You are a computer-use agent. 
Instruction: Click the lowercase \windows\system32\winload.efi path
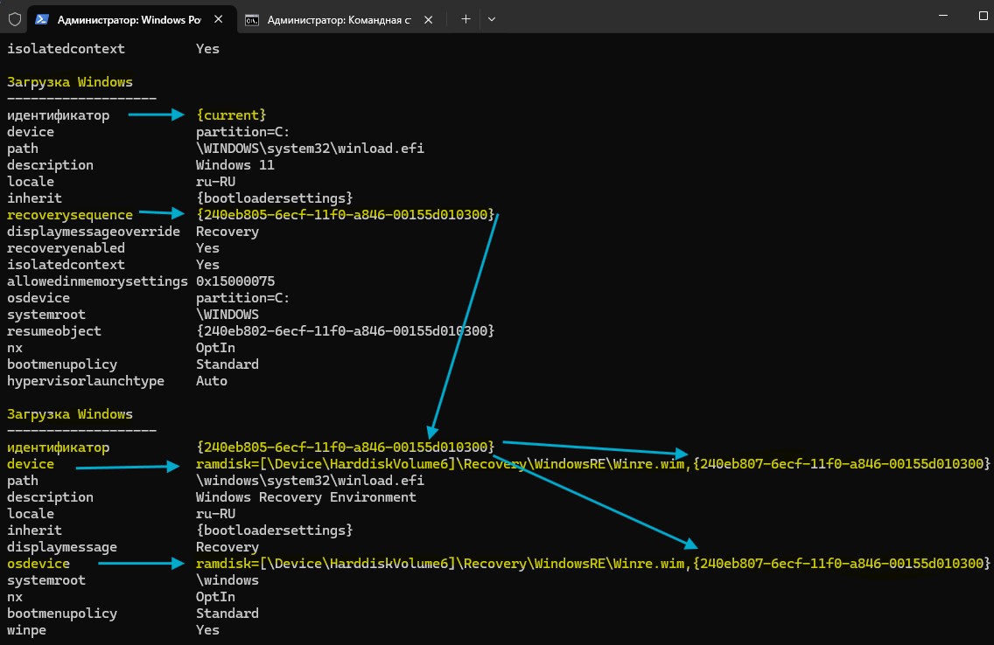click(x=310, y=481)
